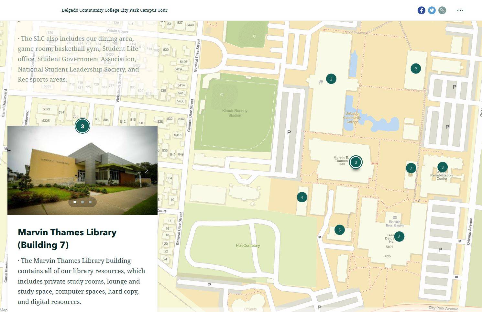Click the story title Delgado Community College City Park Campus Tour

115,10
